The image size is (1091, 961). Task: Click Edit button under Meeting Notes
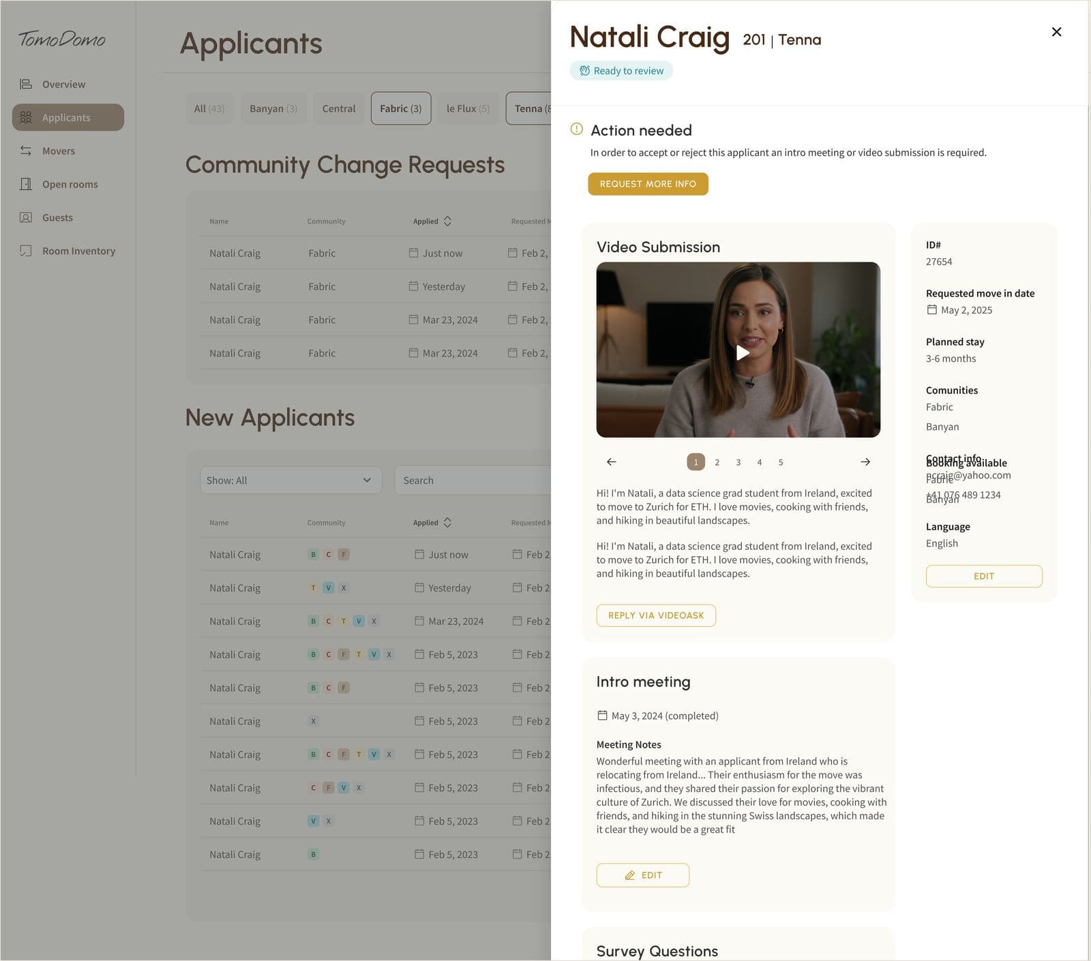(x=643, y=875)
